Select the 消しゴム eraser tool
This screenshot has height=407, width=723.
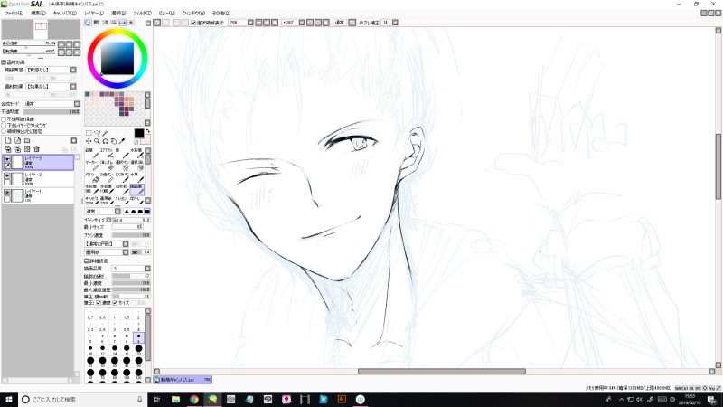coord(107,166)
